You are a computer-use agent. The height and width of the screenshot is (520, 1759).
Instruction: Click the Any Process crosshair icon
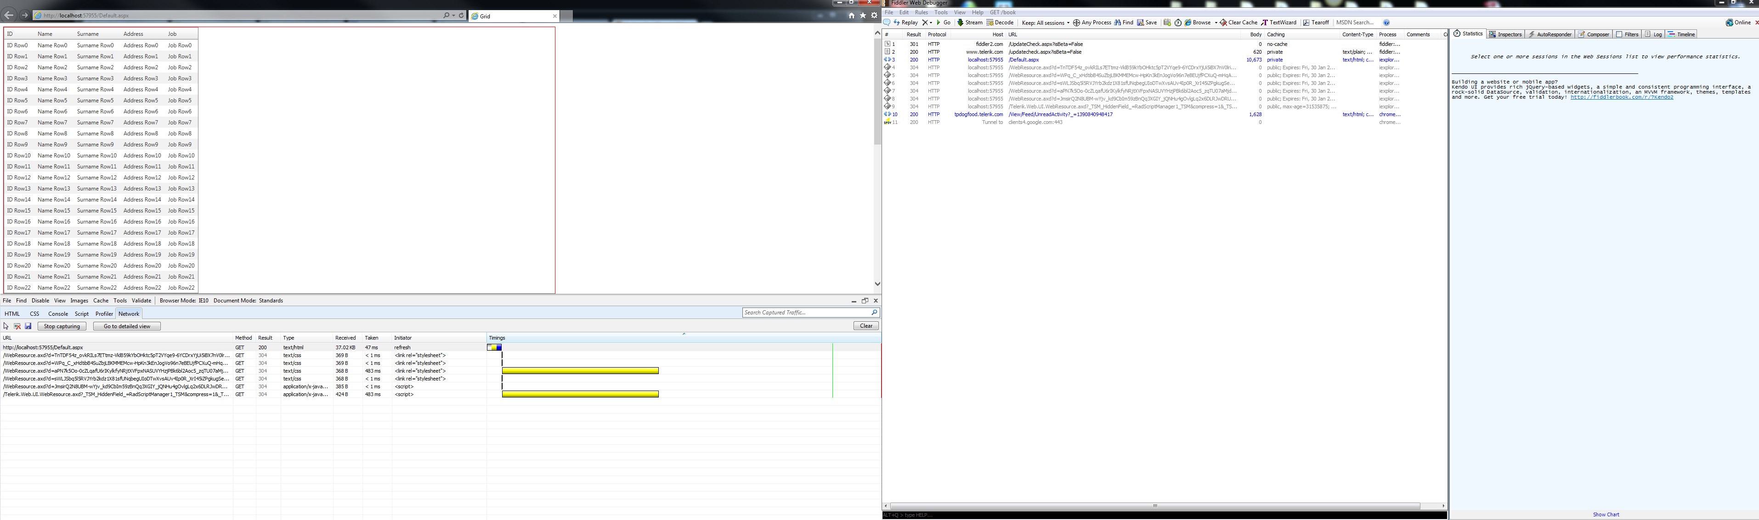coord(1077,22)
